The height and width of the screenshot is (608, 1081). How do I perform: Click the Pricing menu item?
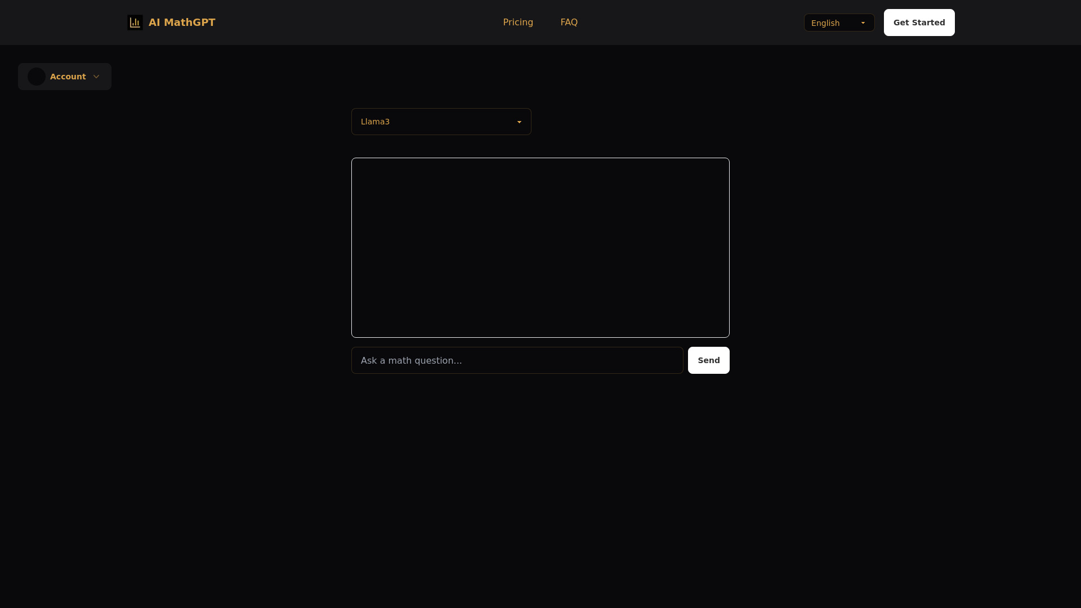518,23
